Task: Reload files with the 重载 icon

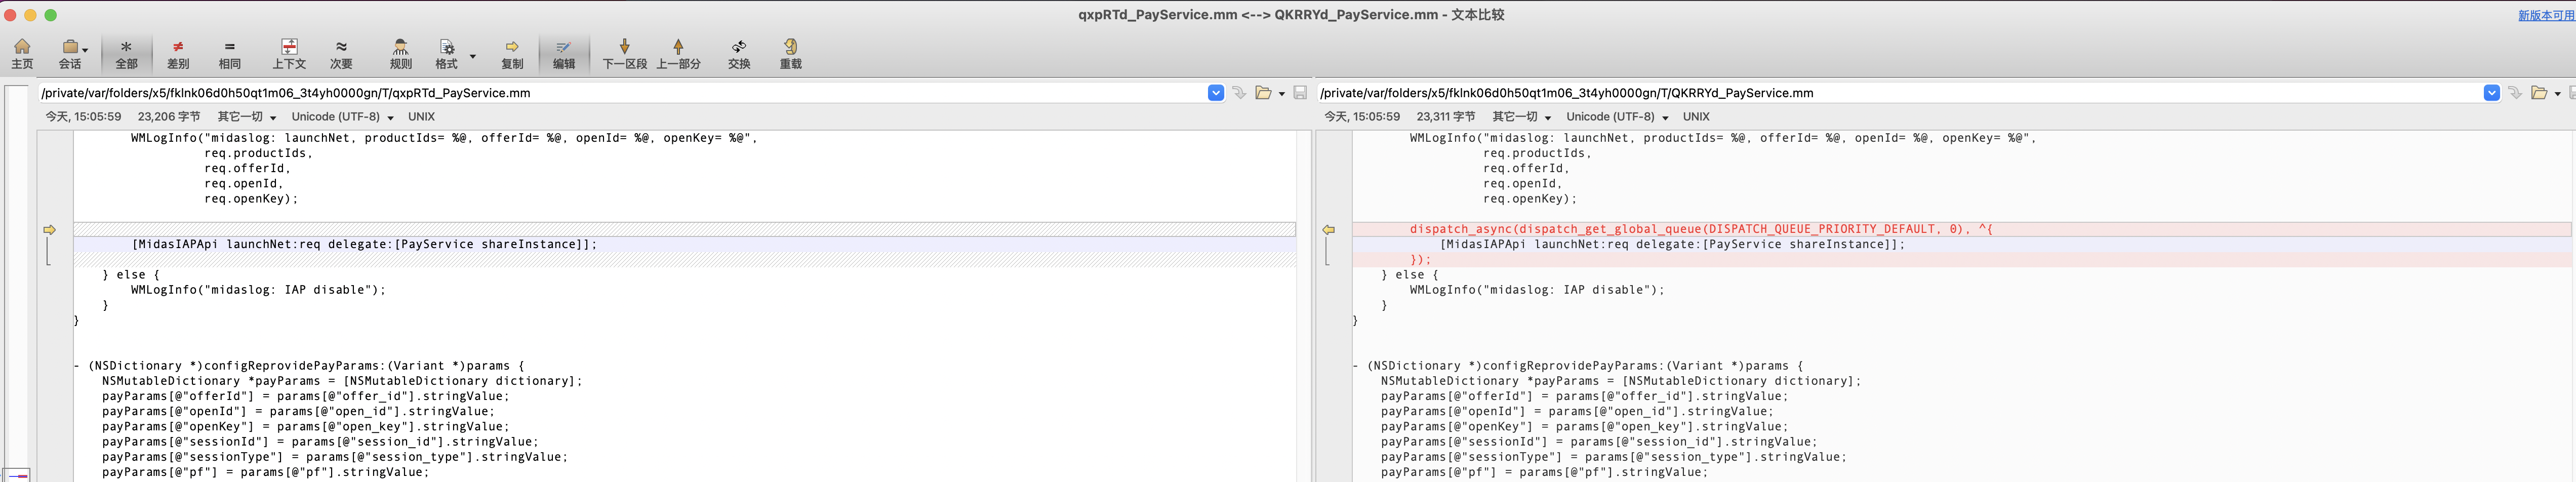Action: coord(790,54)
